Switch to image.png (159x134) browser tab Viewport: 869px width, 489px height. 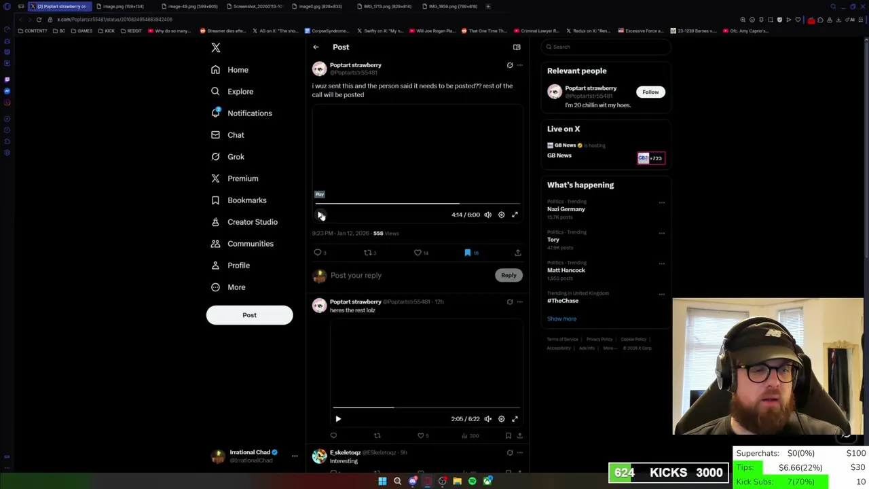[x=123, y=6]
